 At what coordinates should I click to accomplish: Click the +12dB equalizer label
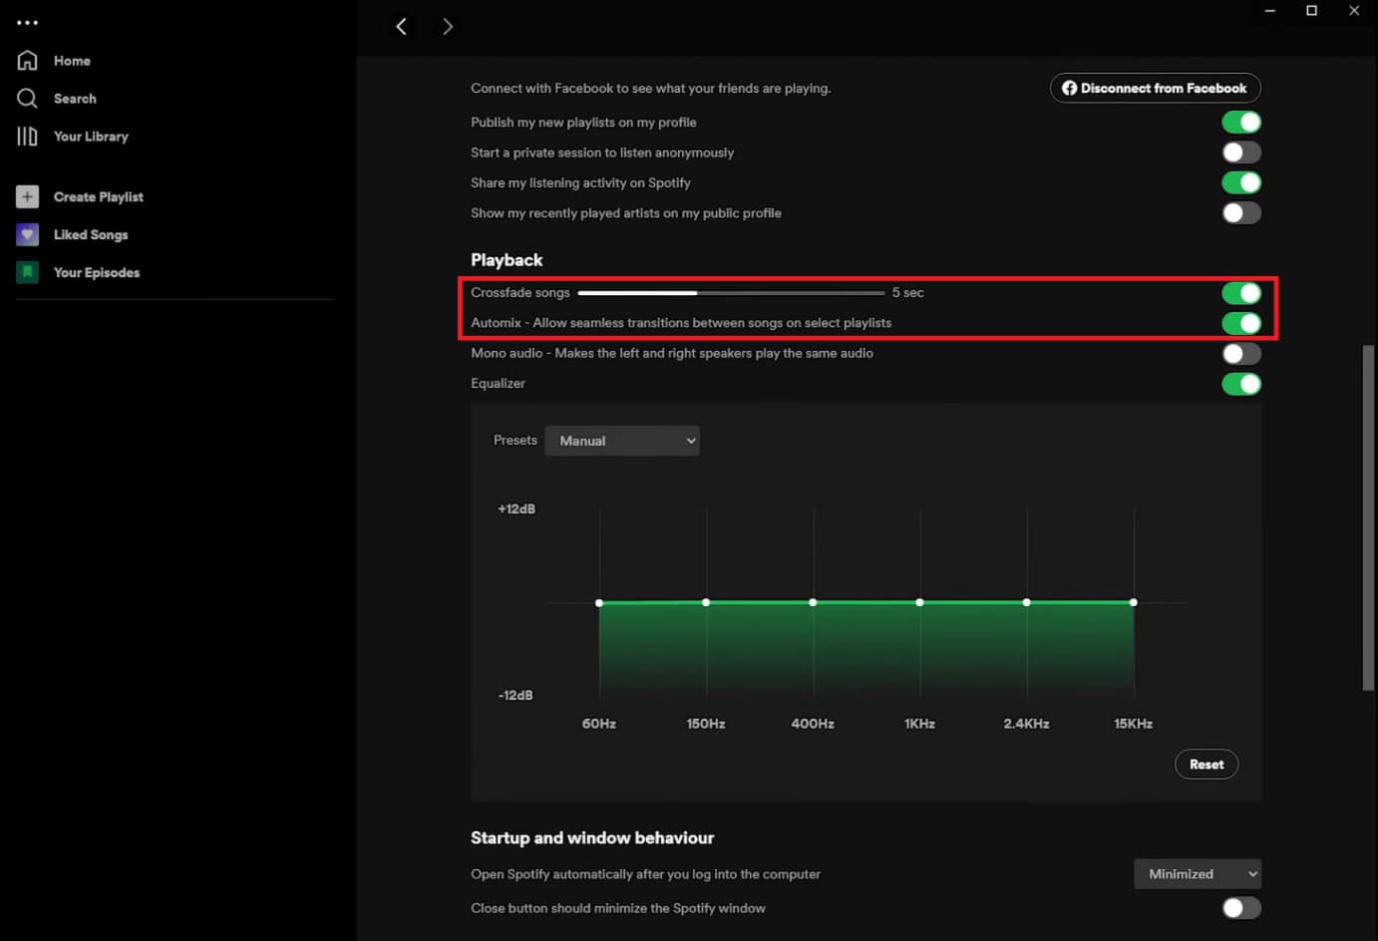tap(517, 508)
